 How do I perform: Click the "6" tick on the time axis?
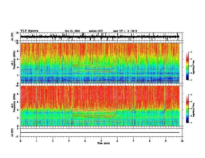point(118,141)
